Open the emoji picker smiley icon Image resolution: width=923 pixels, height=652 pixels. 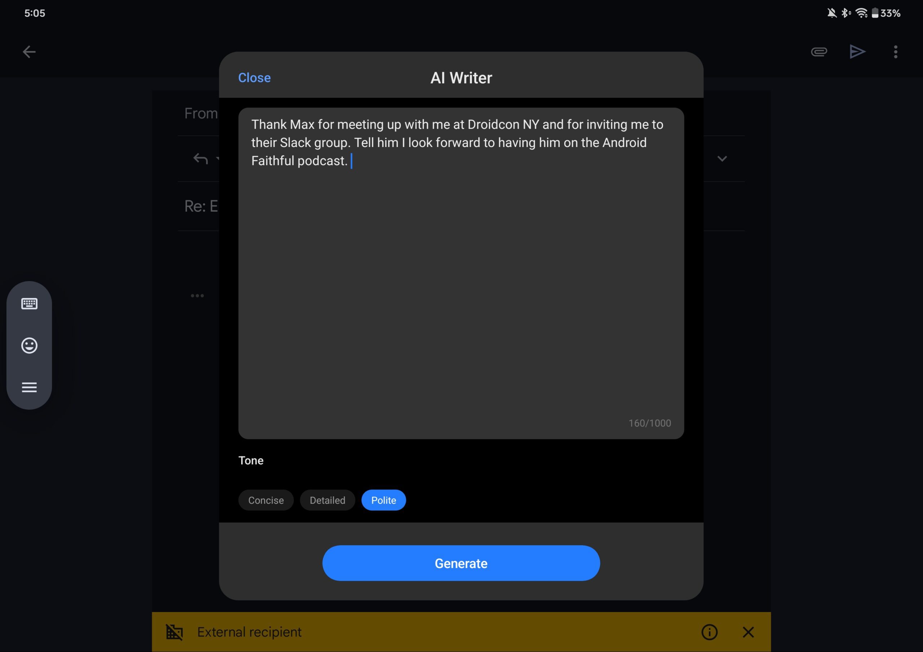coord(29,345)
